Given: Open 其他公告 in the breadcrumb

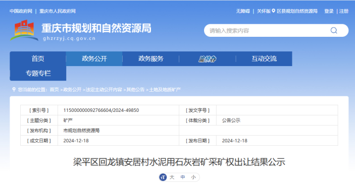Looking at the screenshot, I should 135,90.
